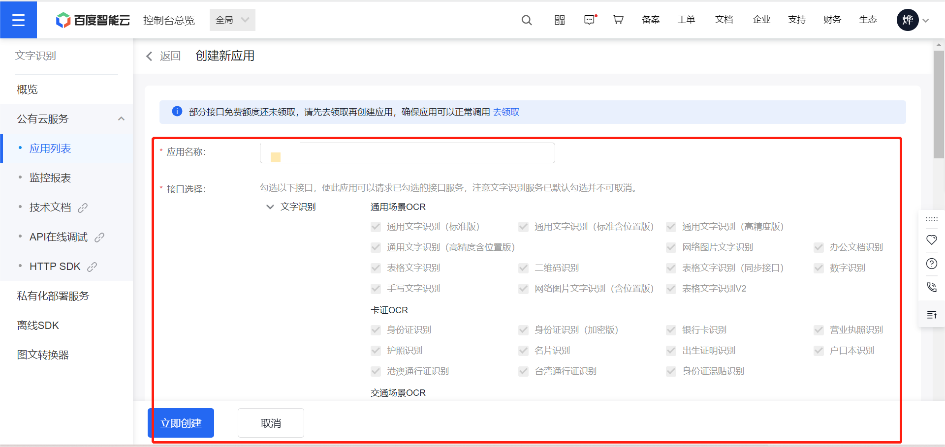Open the product grid icon
This screenshot has height=447, width=945.
click(560, 20)
